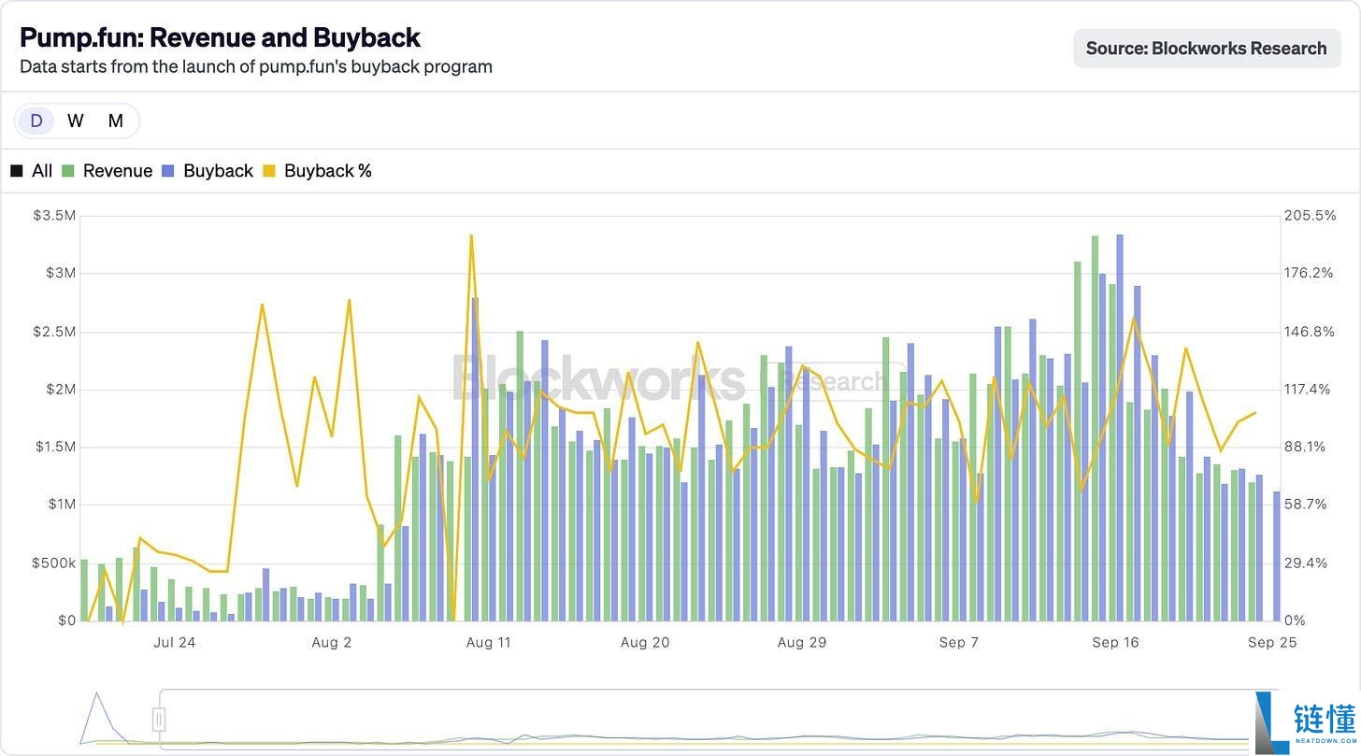Click the $2M y-axis label
Viewport: 1361px width, 756px height.
(x=60, y=390)
